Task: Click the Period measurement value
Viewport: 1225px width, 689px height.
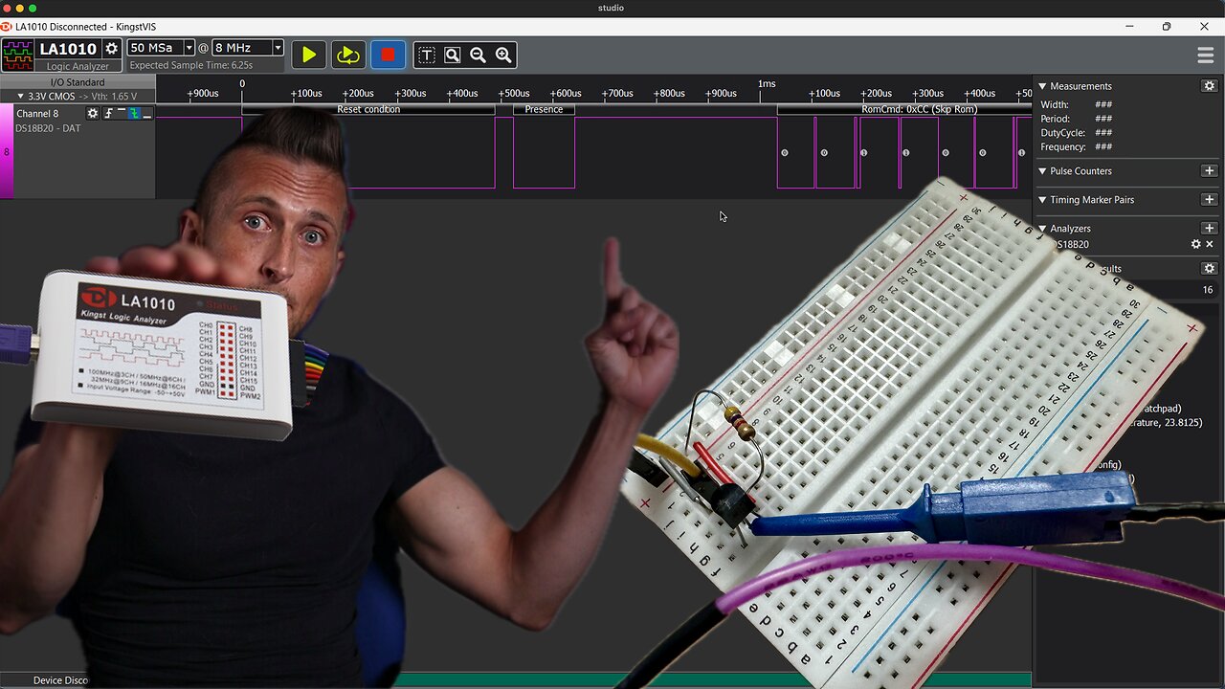Action: (x=1103, y=120)
